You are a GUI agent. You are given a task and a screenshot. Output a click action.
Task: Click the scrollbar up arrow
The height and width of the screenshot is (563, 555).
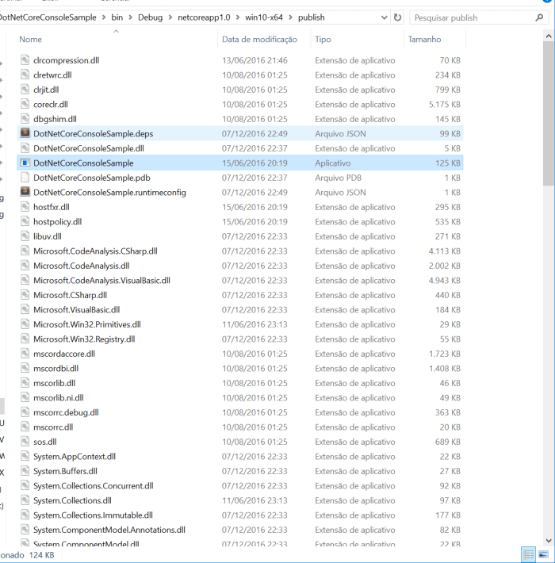coord(549,36)
